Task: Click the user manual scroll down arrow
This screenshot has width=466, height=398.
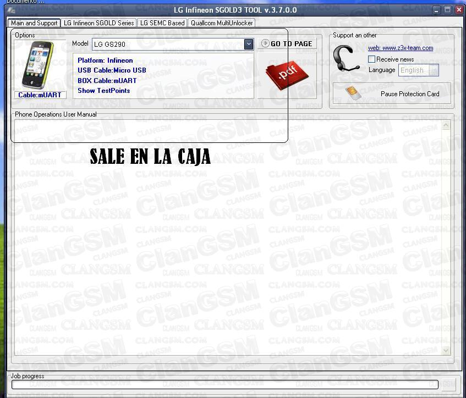Action: [446, 351]
